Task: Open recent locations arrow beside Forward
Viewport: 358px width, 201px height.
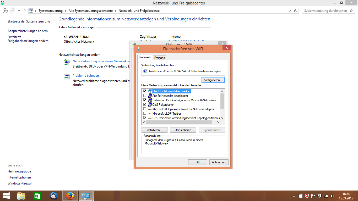Action: pos(19,11)
